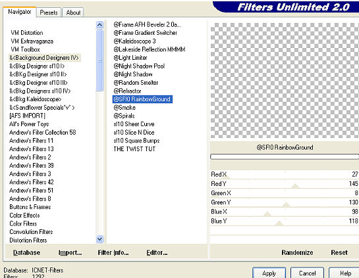Choose THE TWIST TUT filter
This screenshot has width=359, height=278.
coord(134,149)
